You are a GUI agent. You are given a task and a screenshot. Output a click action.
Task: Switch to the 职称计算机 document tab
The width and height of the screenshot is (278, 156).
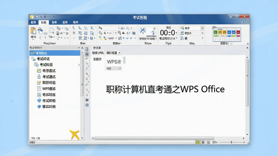click(98, 53)
